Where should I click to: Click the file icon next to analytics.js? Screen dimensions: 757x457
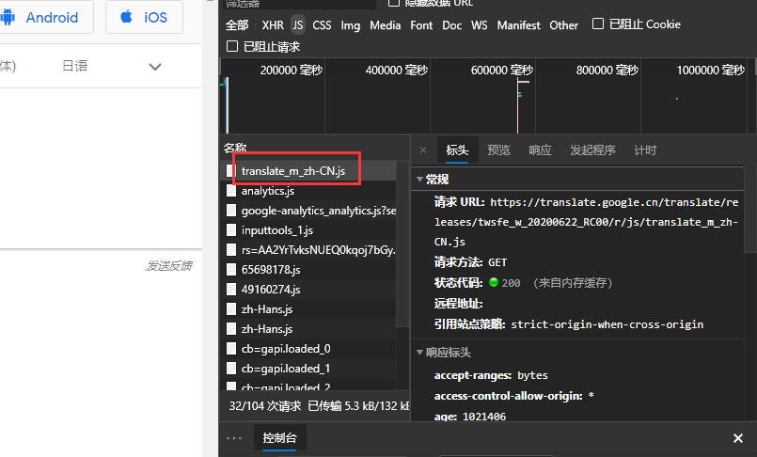tap(231, 191)
